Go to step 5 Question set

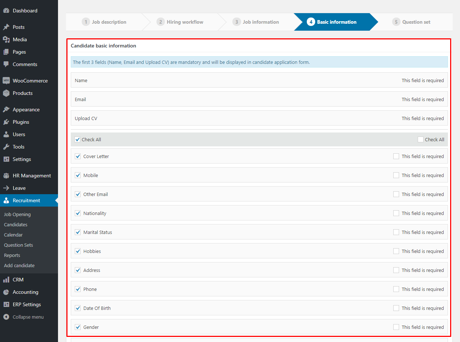pyautogui.click(x=411, y=22)
